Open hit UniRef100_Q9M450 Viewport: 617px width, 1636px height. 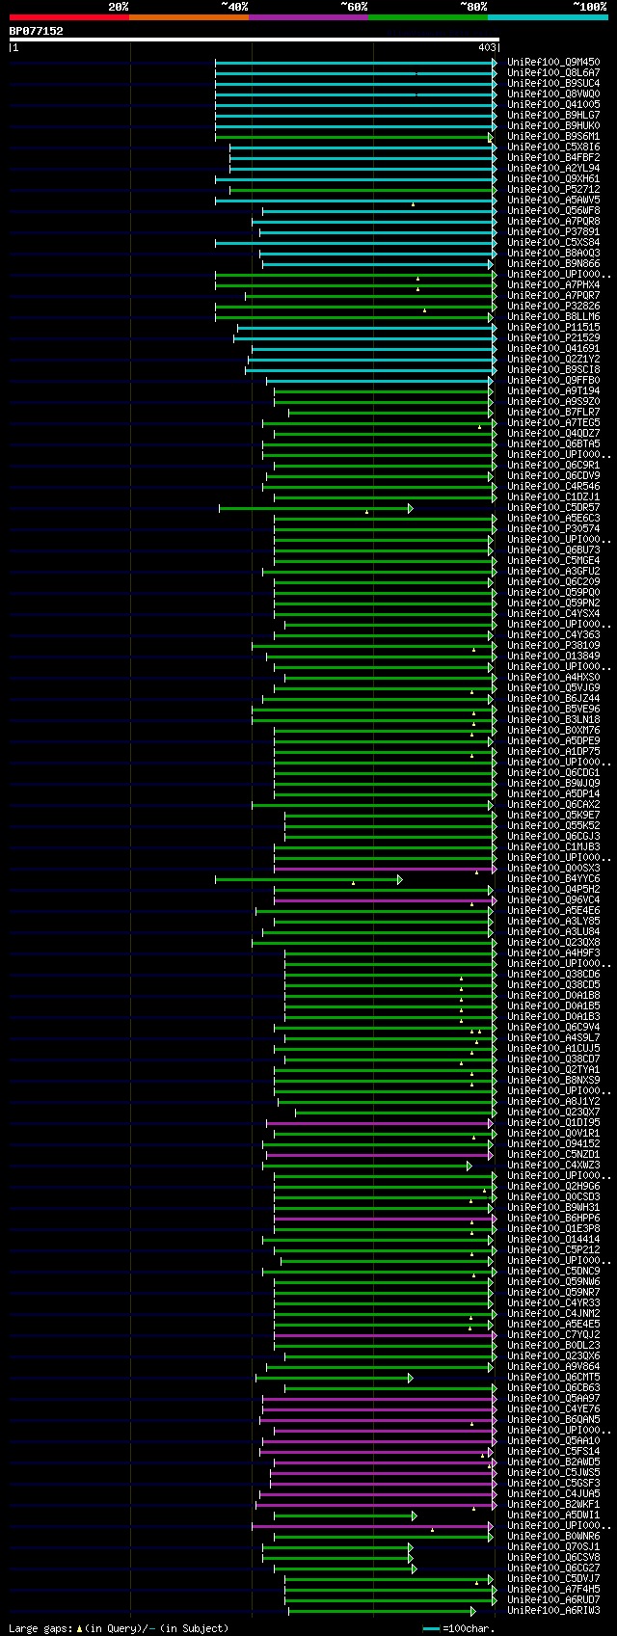click(x=553, y=62)
